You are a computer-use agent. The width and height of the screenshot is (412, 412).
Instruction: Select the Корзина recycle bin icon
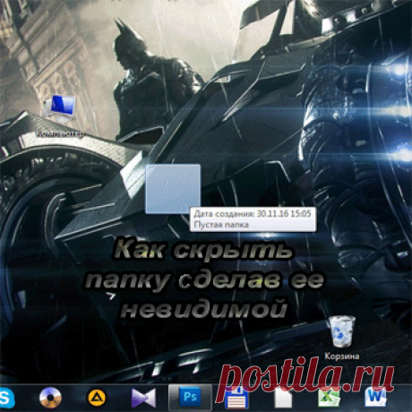pos(342,331)
